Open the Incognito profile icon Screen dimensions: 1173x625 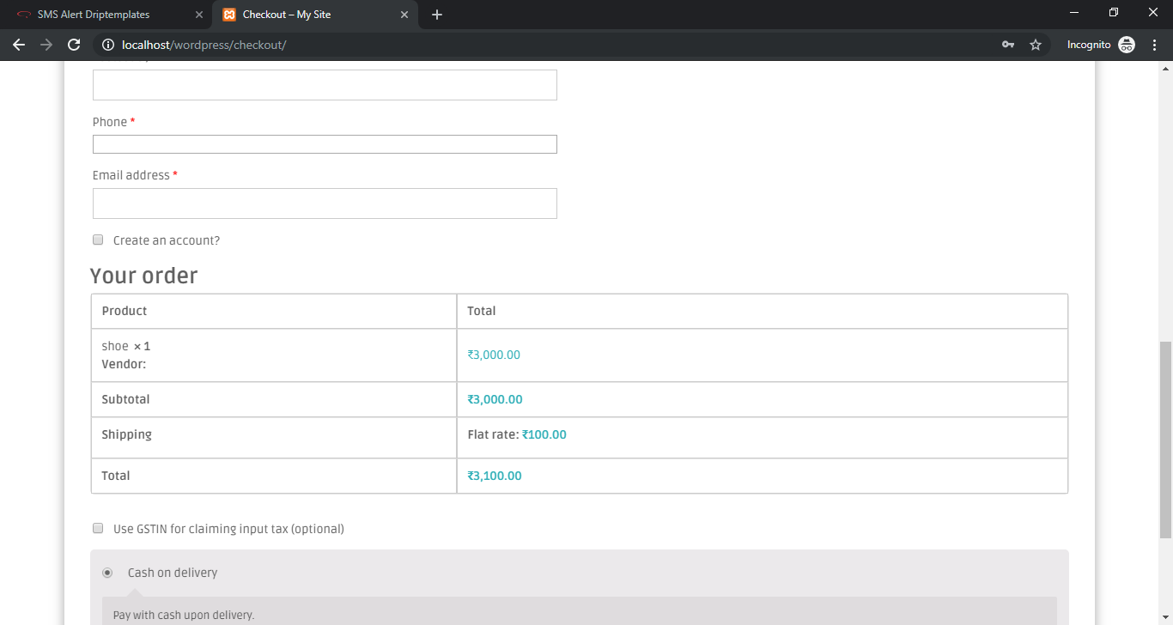coord(1127,45)
